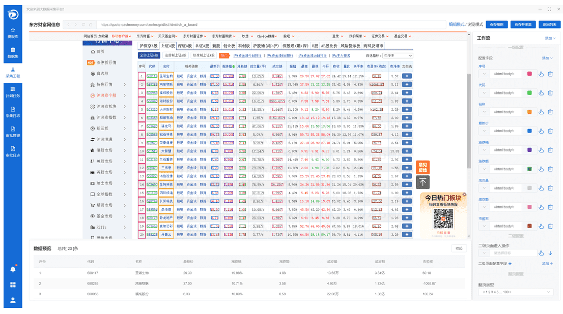Open the 审批日志 approval log section
This screenshot has width=563, height=314.
13,151
